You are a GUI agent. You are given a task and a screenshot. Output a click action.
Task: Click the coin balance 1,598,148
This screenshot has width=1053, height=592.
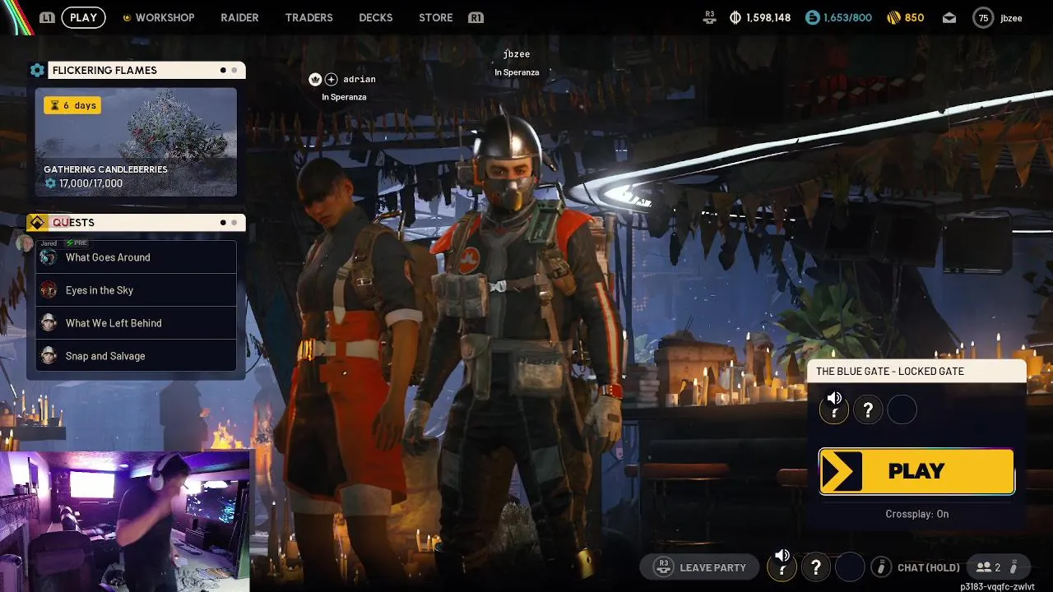(760, 17)
